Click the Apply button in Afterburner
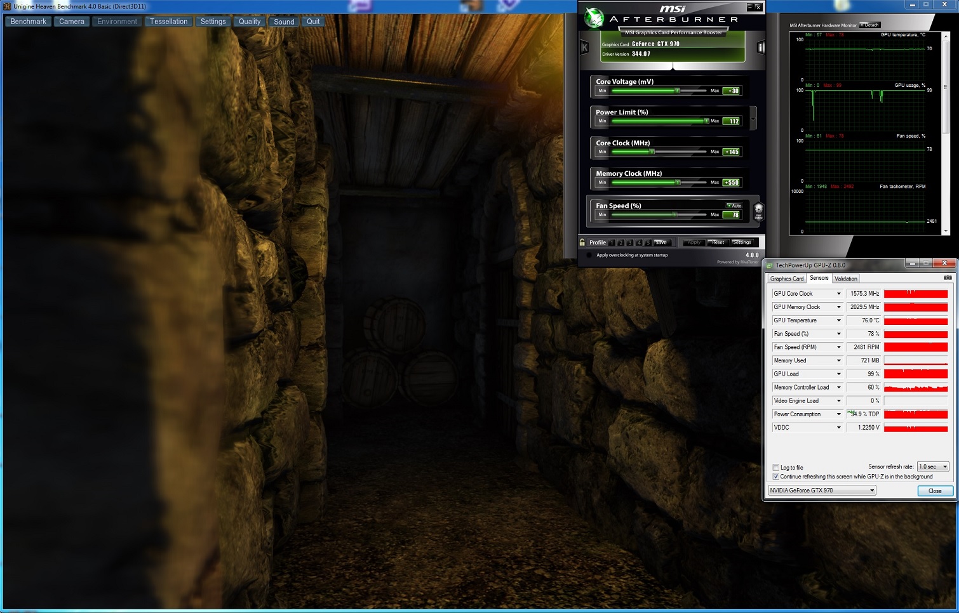 click(694, 242)
